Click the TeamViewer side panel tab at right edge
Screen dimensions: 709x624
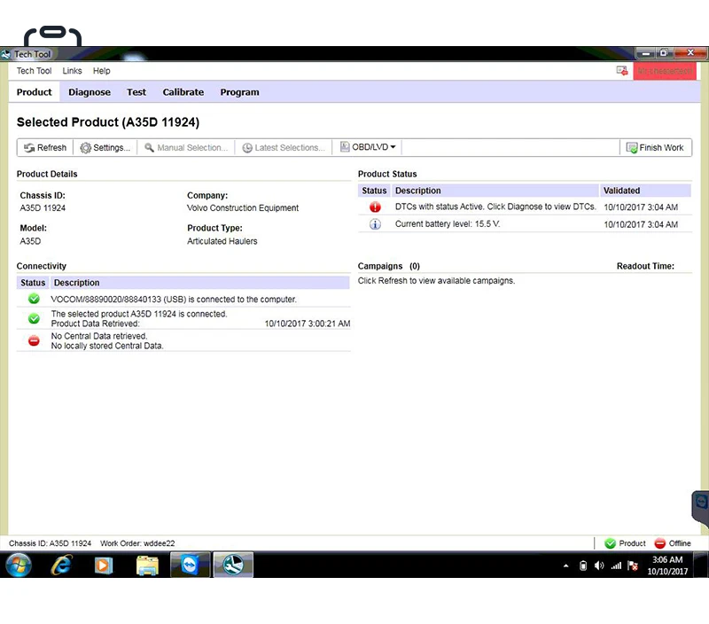[x=700, y=508]
